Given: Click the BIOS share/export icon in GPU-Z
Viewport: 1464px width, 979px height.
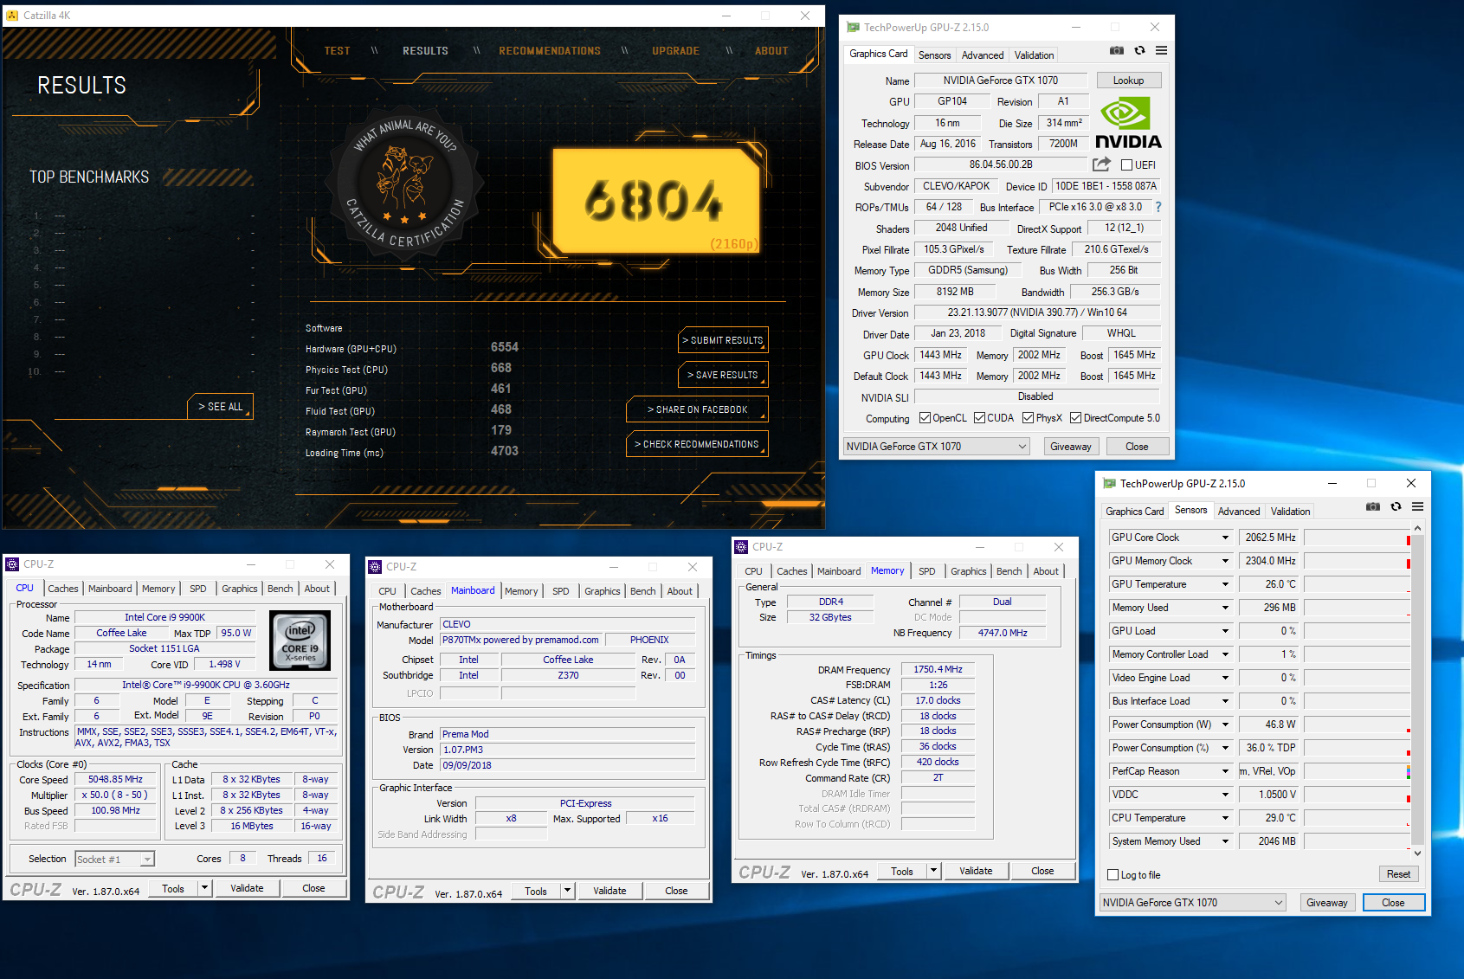Looking at the screenshot, I should click(1101, 164).
